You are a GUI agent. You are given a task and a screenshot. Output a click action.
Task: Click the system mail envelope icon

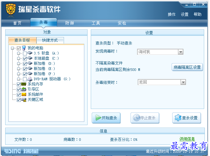(x=24, y=94)
